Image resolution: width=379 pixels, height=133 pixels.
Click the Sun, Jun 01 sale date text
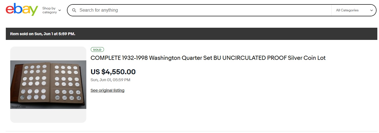click(110, 80)
